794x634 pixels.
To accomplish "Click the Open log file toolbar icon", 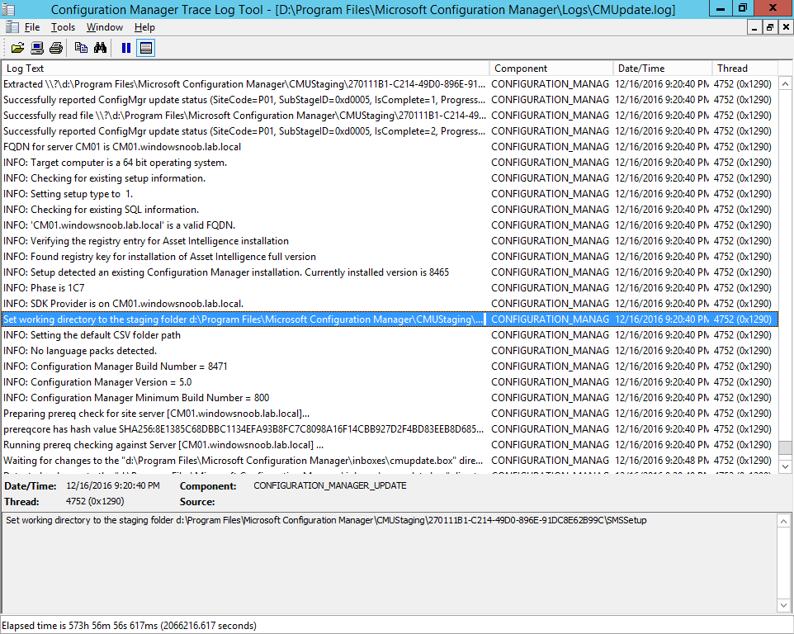I will tap(17, 48).
